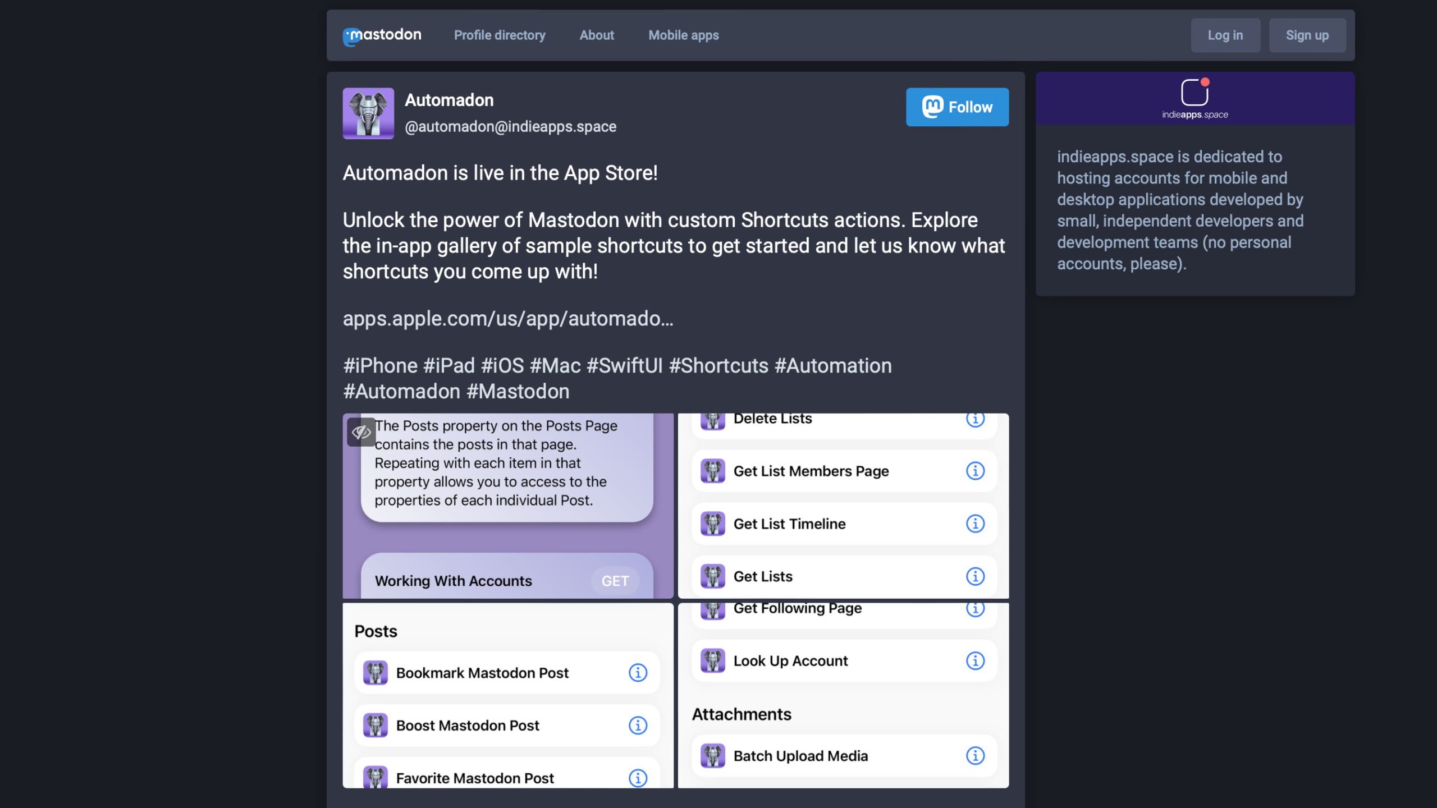Click the Bookmark Mastodon Post label
The image size is (1437, 808).
(482, 673)
